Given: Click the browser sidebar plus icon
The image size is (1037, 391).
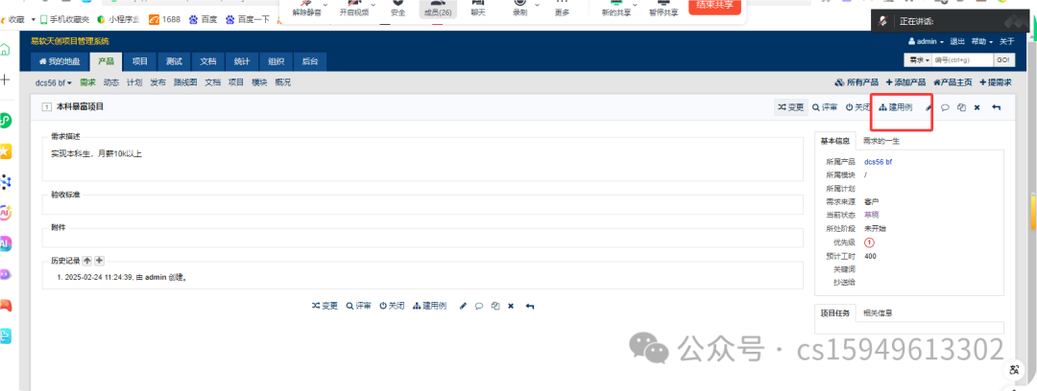Looking at the screenshot, I should point(5,80).
